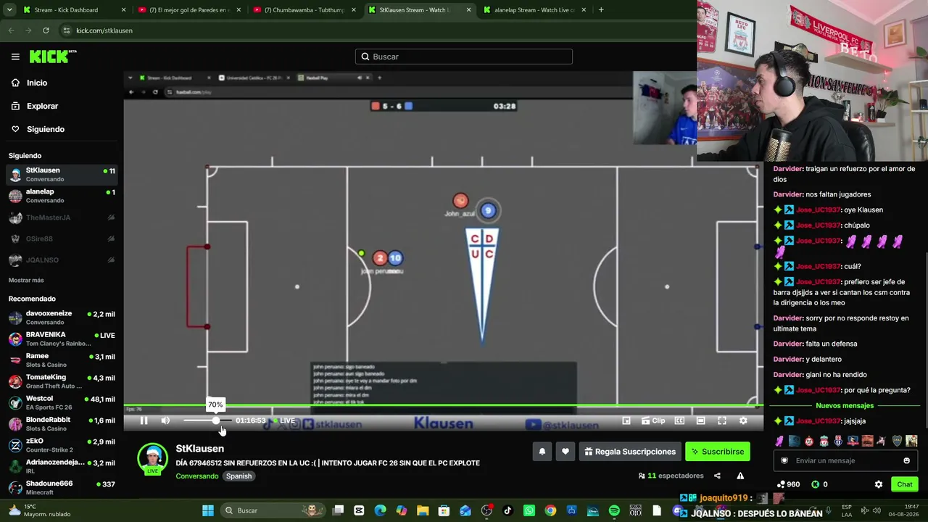The height and width of the screenshot is (522, 928).
Task: Open TikTok from the taskbar
Action: point(507,510)
